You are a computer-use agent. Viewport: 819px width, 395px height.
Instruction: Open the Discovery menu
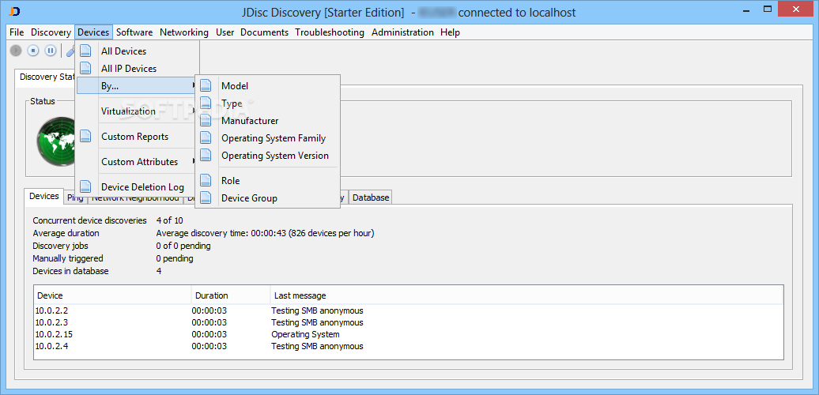pyautogui.click(x=51, y=32)
